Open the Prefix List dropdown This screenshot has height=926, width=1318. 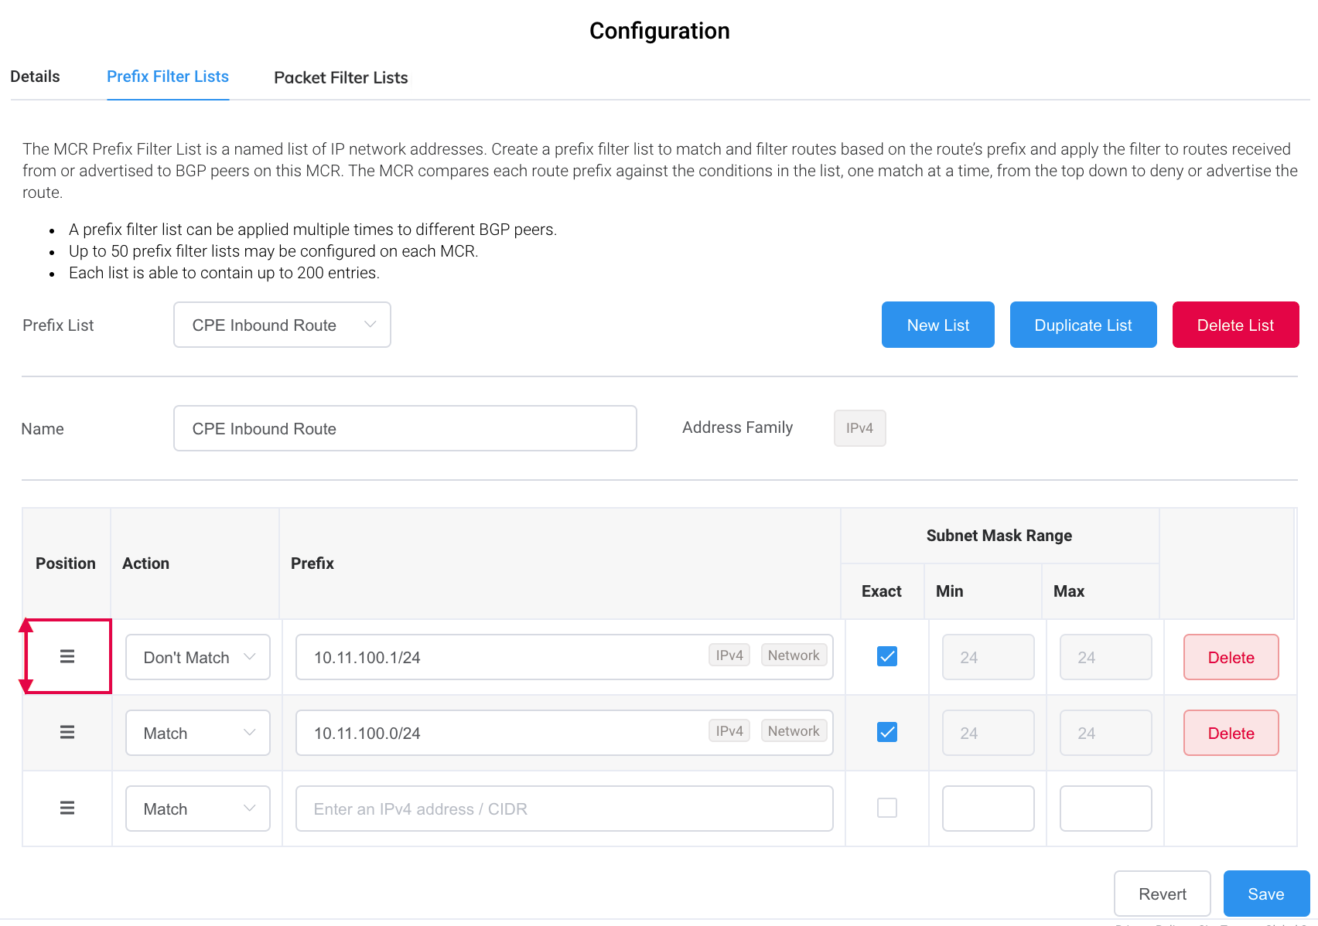pos(282,325)
